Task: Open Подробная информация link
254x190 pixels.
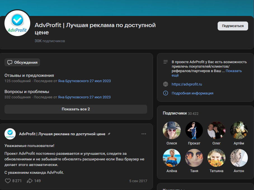Action: tap(192, 93)
